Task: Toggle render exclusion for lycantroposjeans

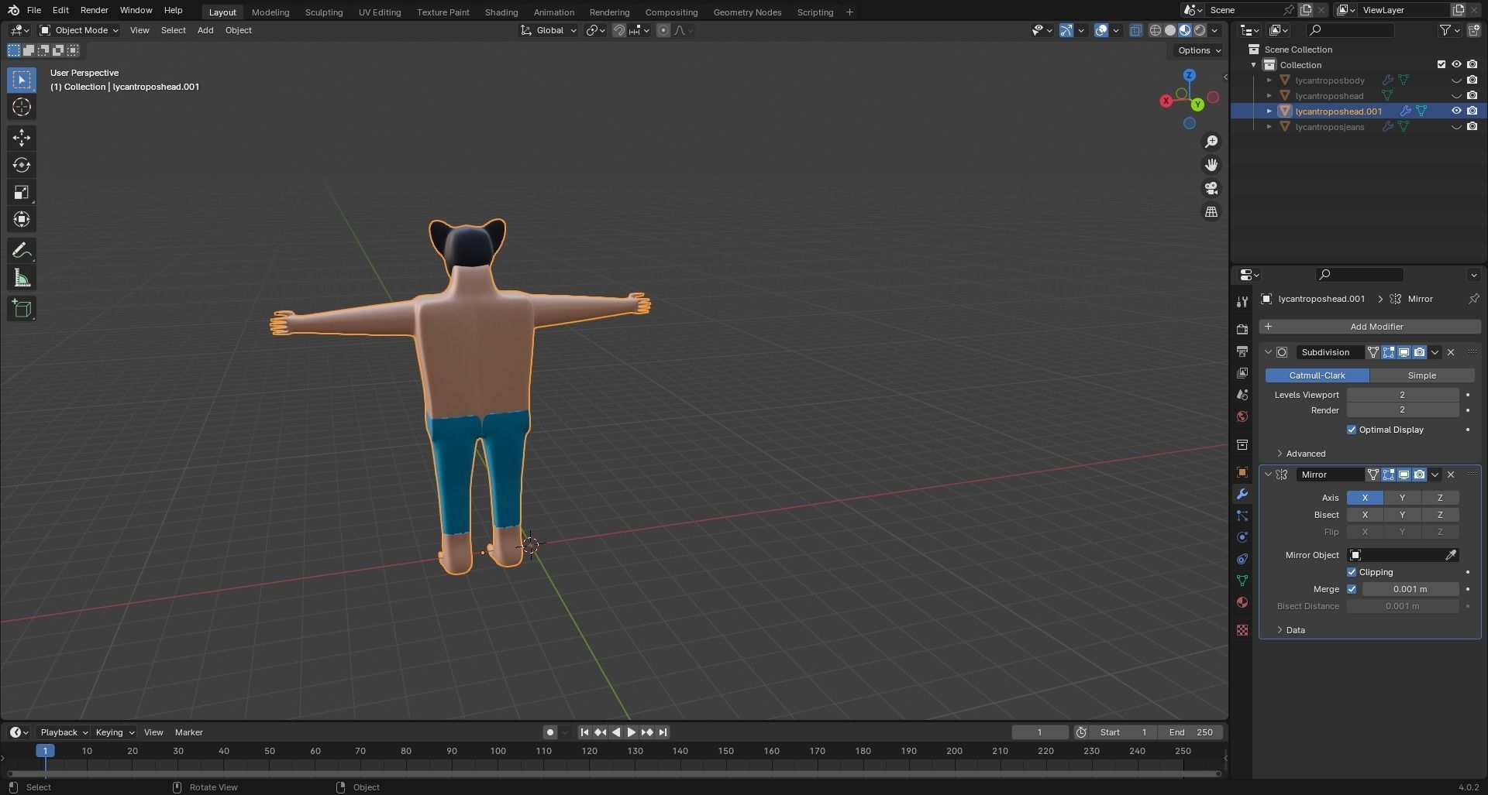Action: pyautogui.click(x=1472, y=126)
